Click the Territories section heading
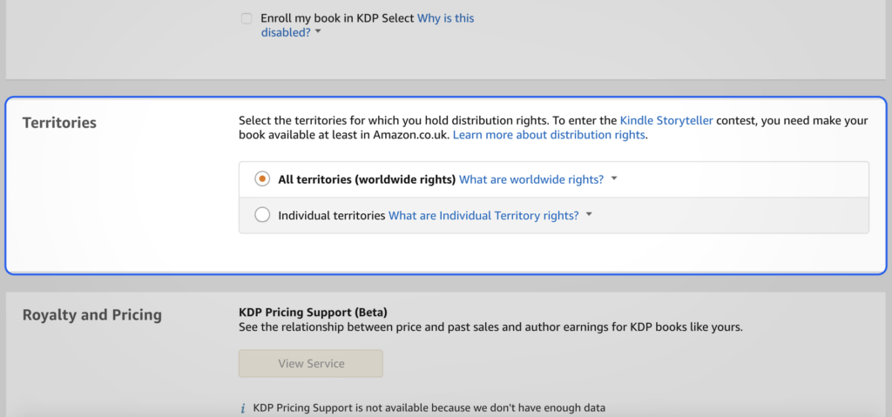Image resolution: width=892 pixels, height=417 pixels. [x=59, y=123]
